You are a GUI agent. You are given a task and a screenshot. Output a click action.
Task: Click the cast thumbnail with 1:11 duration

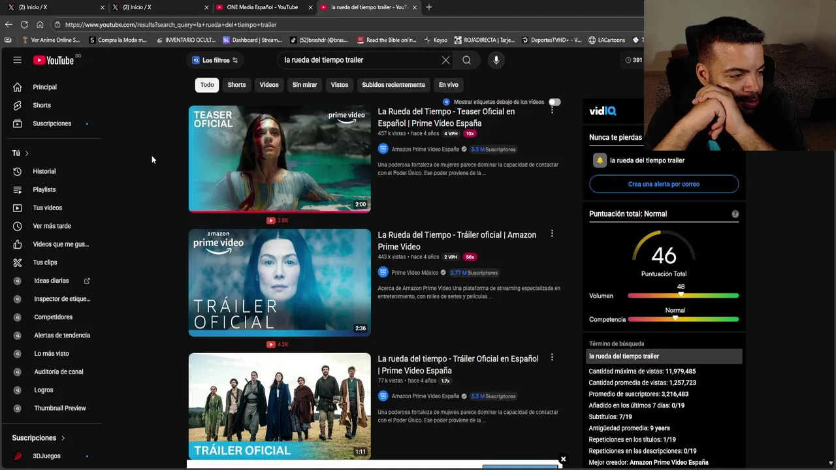click(x=280, y=406)
